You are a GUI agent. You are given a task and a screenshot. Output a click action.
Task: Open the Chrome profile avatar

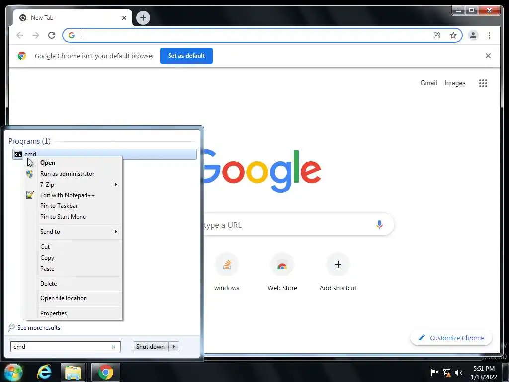coord(473,35)
